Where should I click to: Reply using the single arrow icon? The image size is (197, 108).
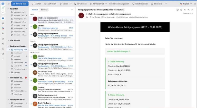coord(185,10)
